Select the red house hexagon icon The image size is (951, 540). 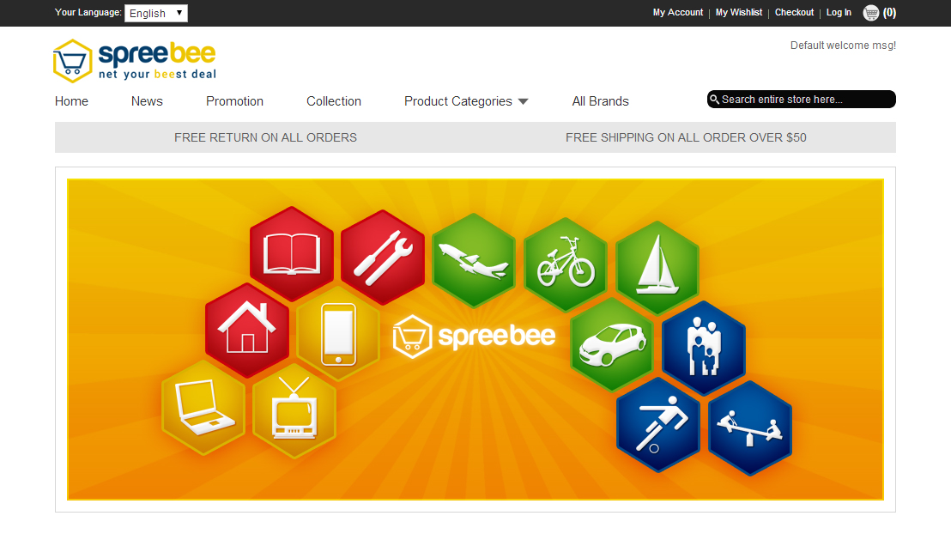247,331
